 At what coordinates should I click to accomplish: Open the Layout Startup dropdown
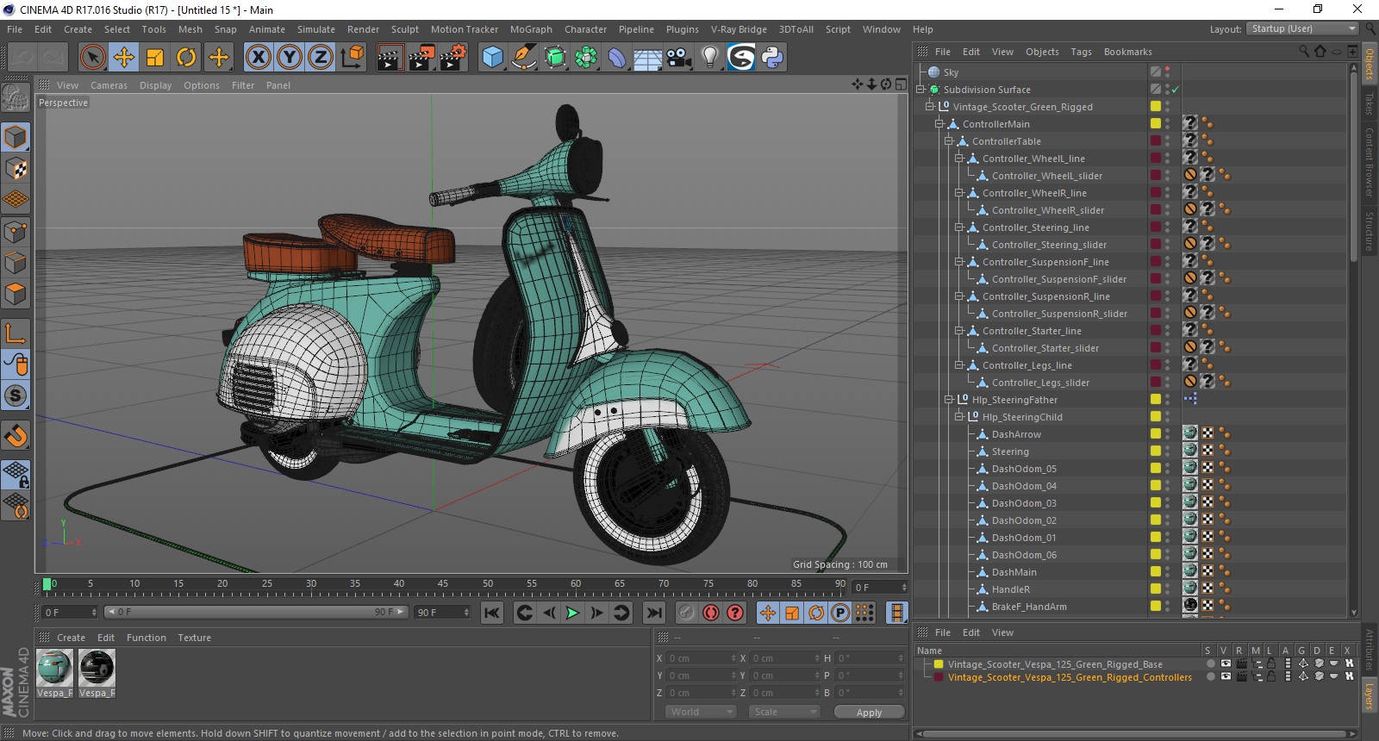tap(1302, 28)
